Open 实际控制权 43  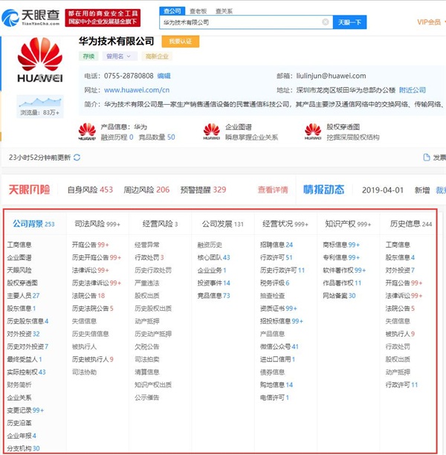(27, 372)
